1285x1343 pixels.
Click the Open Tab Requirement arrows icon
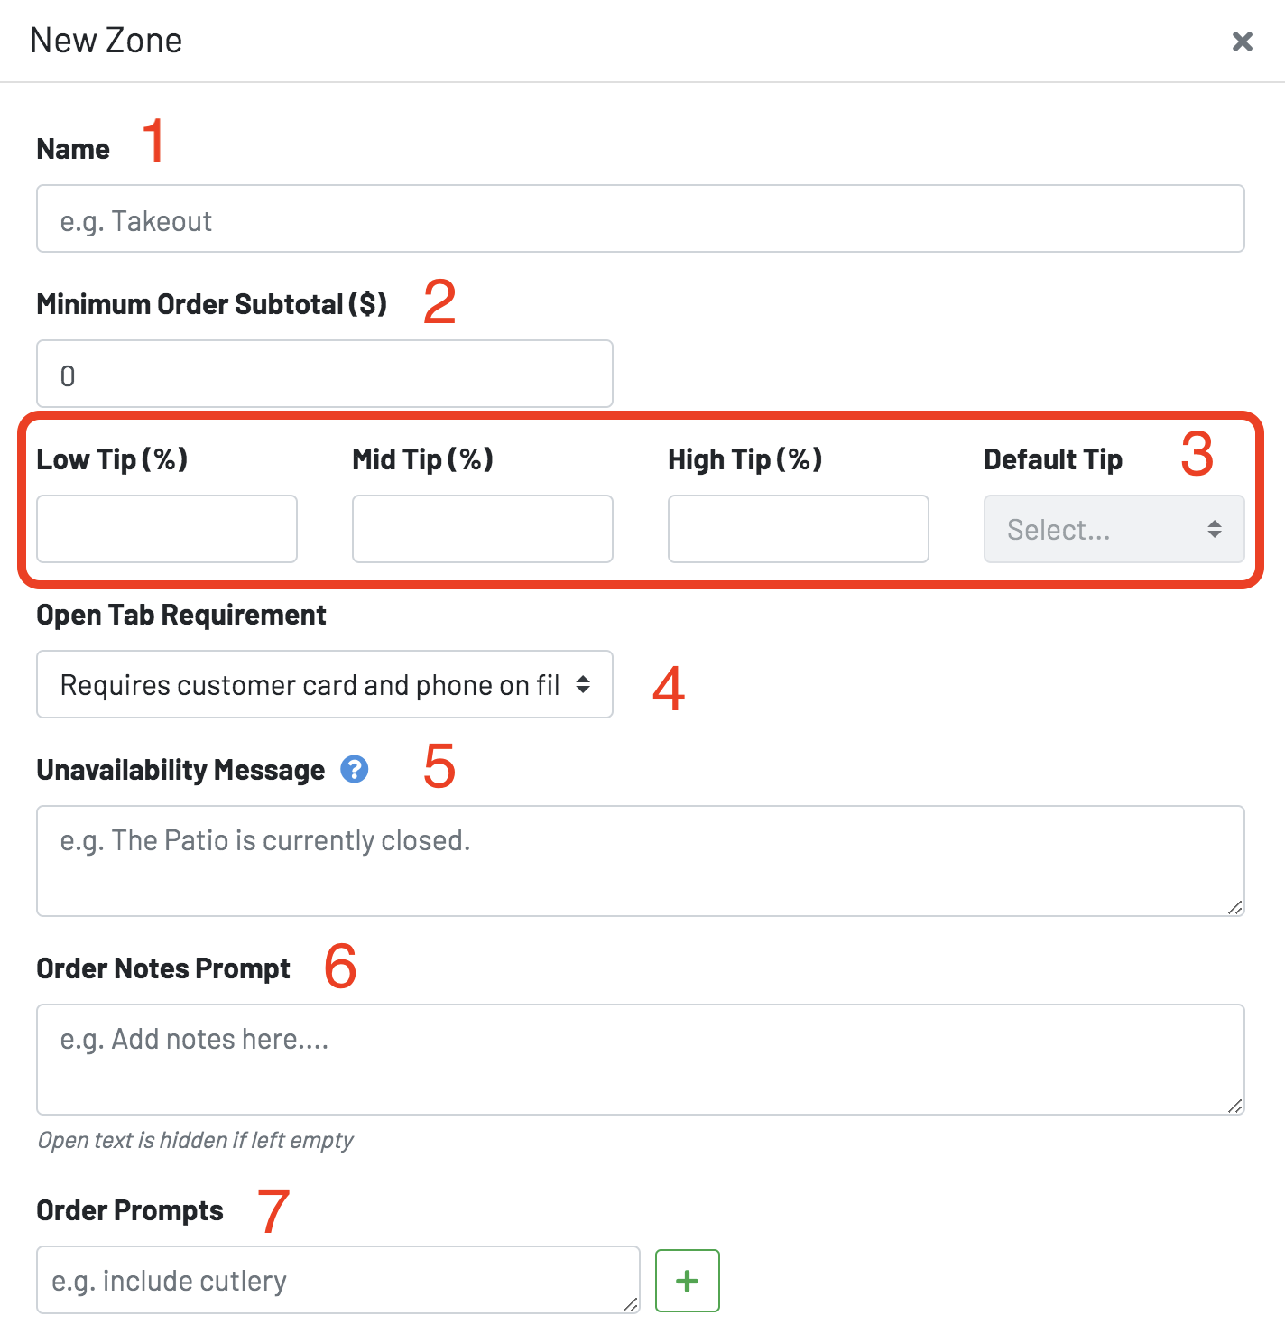click(583, 684)
